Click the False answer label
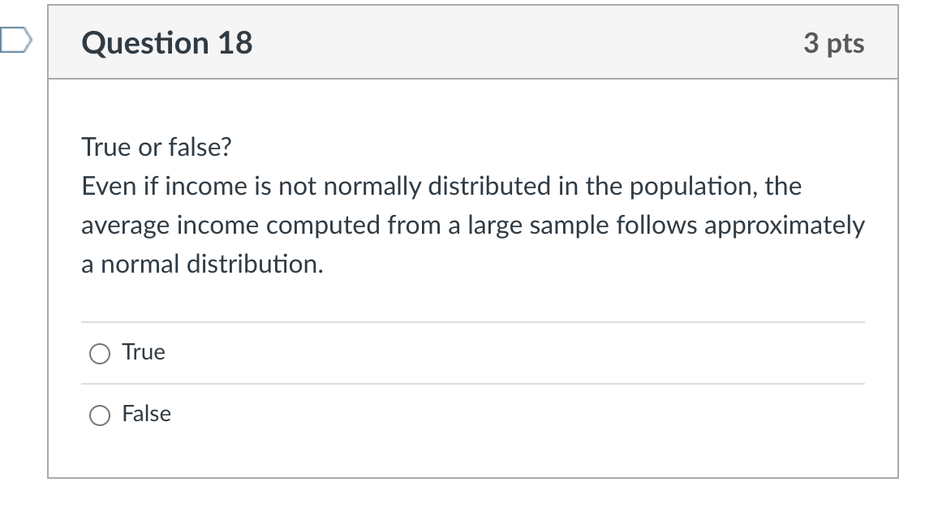The image size is (925, 521). [146, 414]
